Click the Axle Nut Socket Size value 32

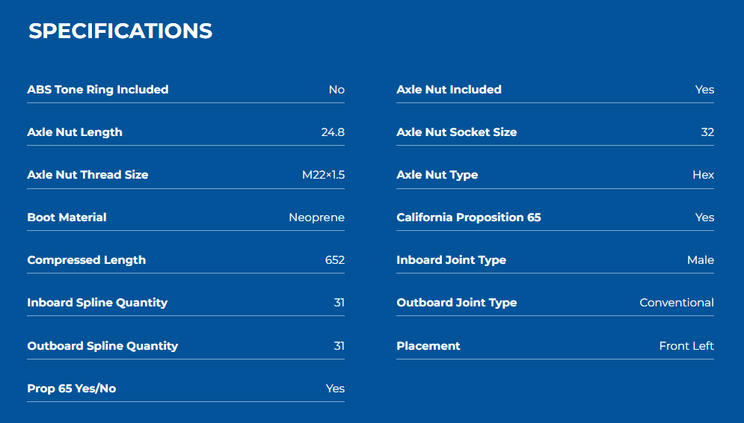[x=707, y=132]
